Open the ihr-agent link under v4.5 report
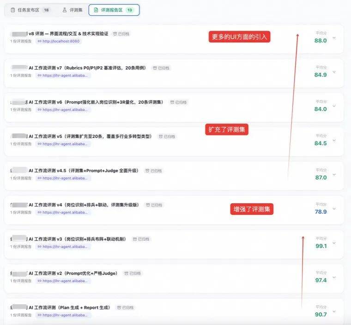351x325 pixels. [63, 178]
